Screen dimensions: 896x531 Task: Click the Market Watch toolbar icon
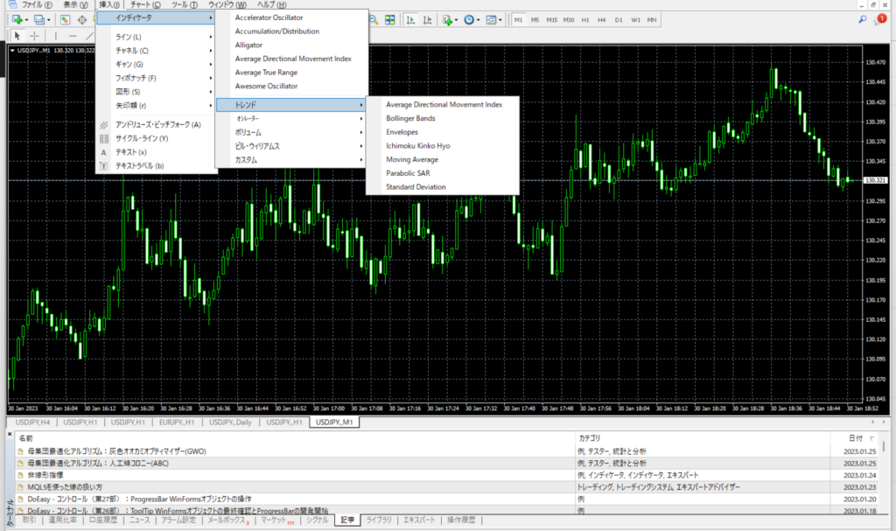pos(65,19)
